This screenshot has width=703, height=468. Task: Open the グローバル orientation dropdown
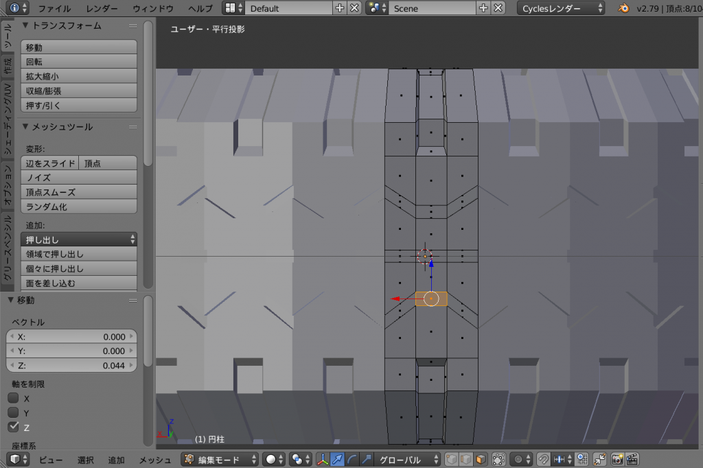pos(409,460)
